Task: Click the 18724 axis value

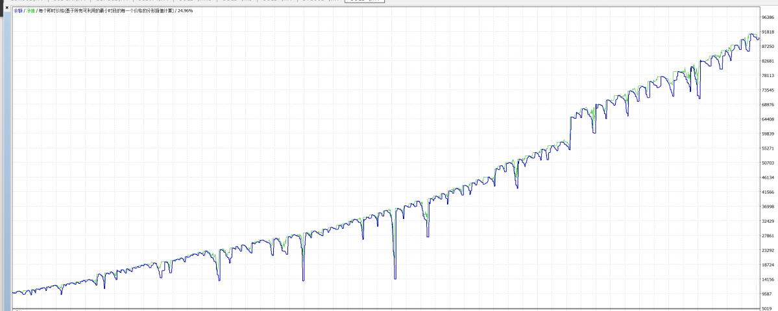Action: coord(768,265)
